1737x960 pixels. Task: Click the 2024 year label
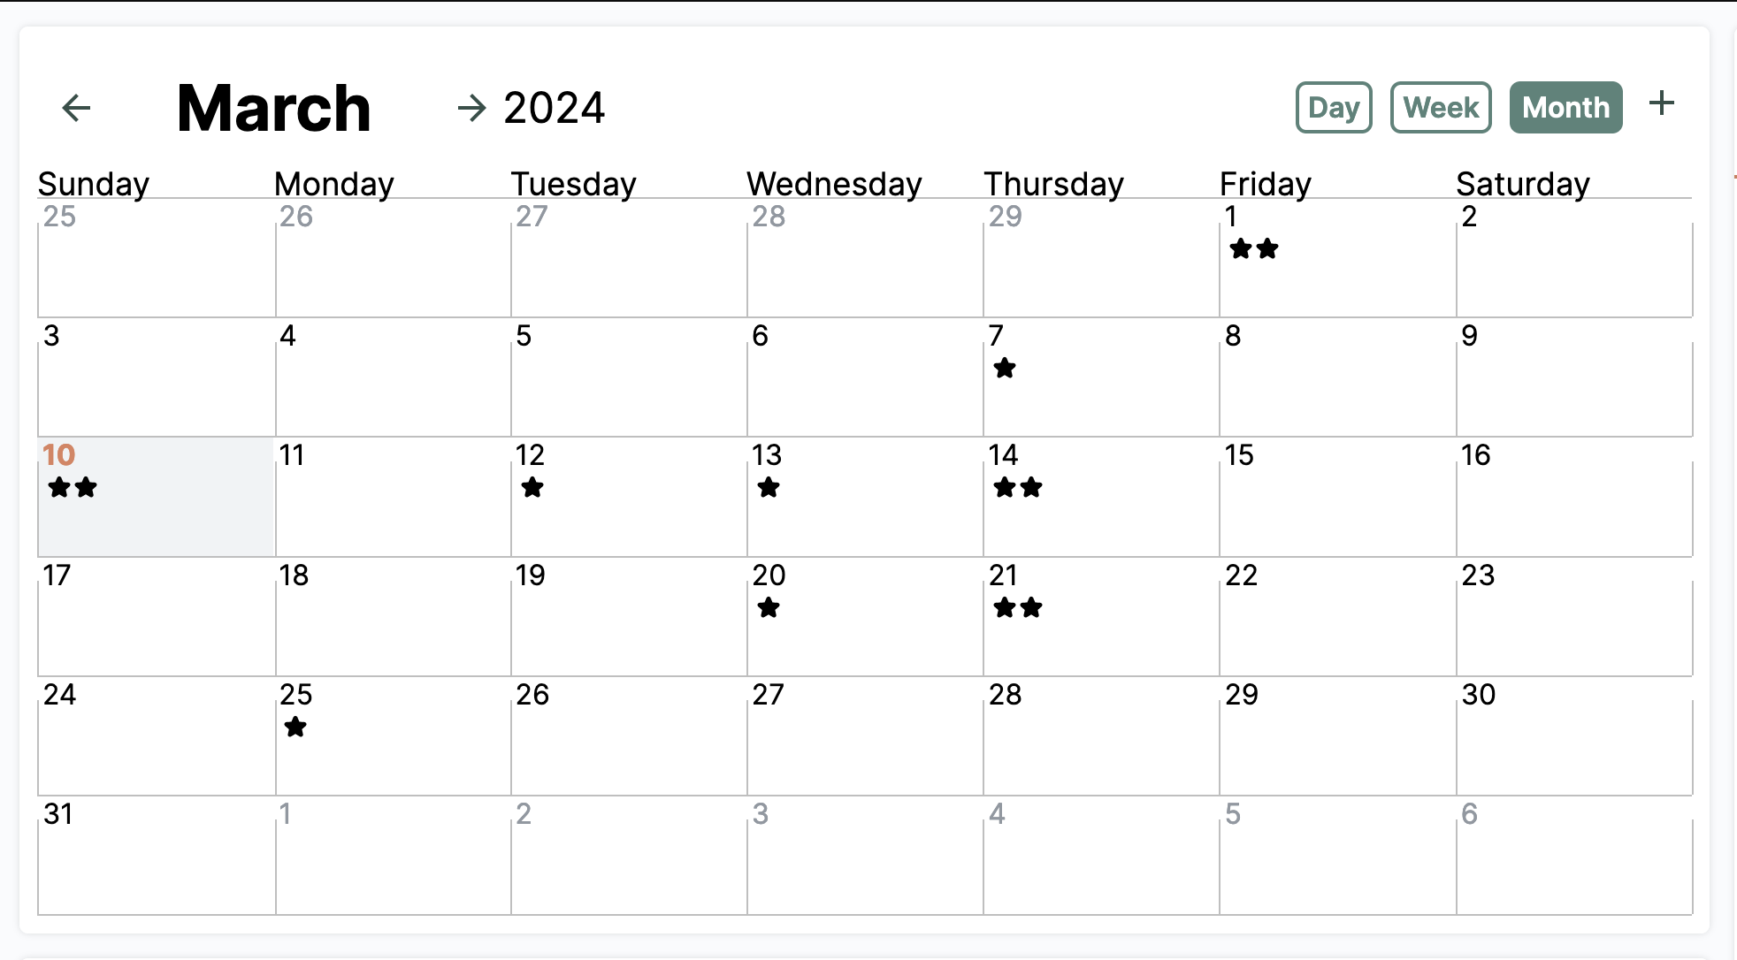pos(555,108)
